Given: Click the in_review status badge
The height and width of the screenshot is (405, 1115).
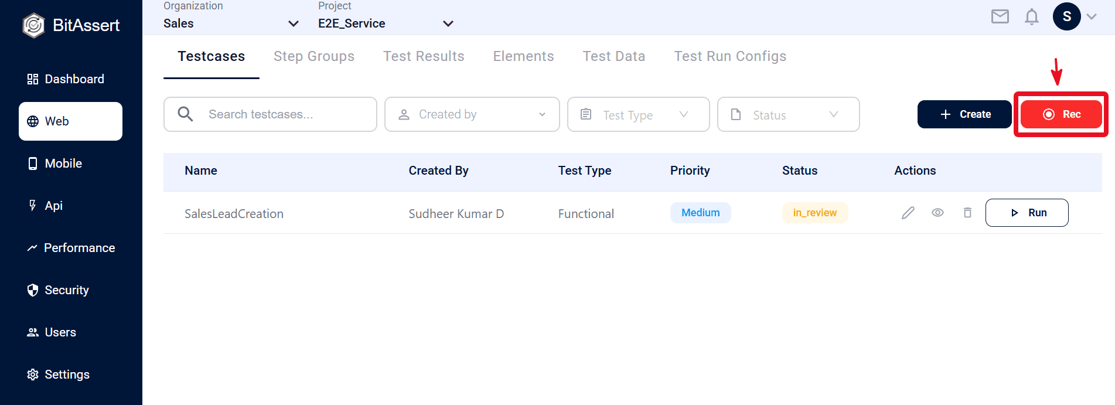Looking at the screenshot, I should point(815,213).
